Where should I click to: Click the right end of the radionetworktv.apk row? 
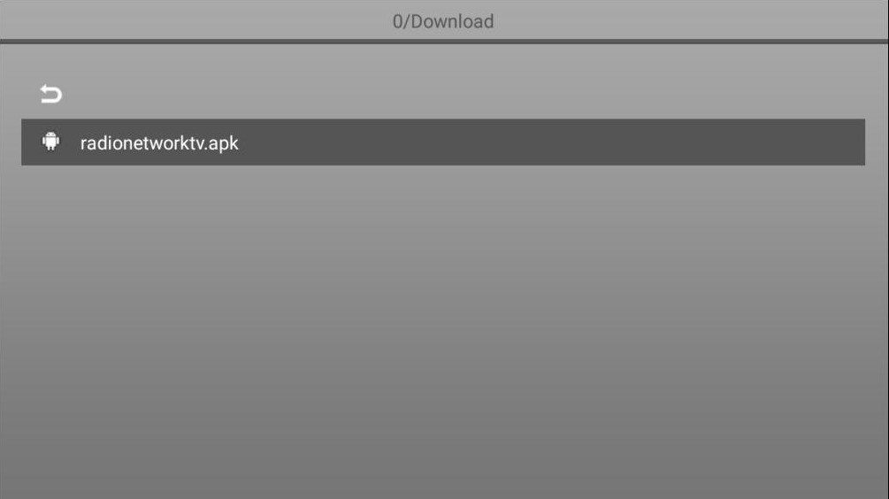tap(839, 142)
